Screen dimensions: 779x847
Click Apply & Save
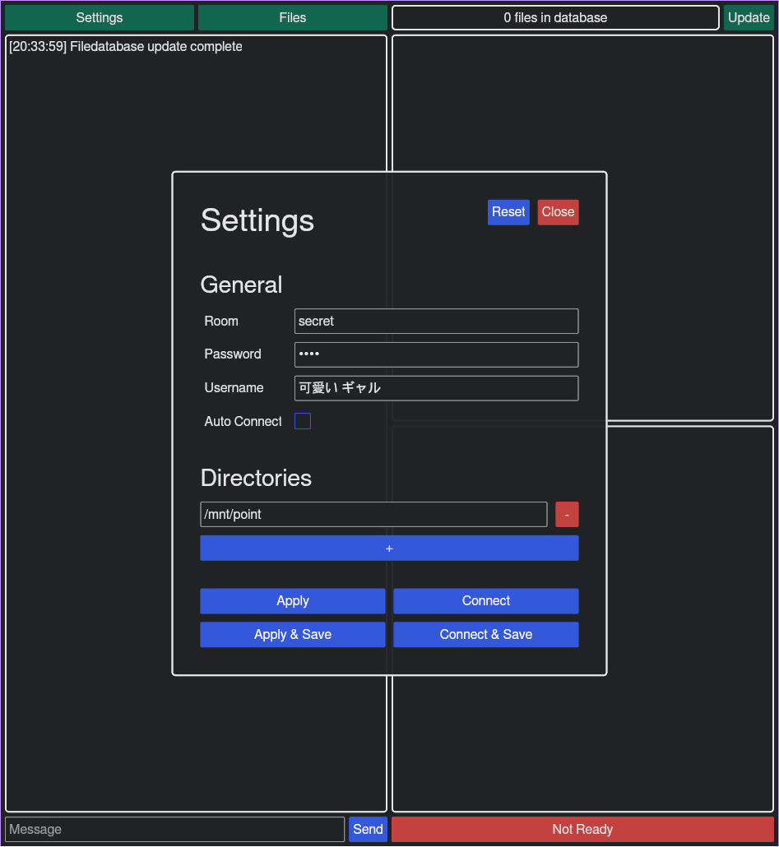point(293,634)
